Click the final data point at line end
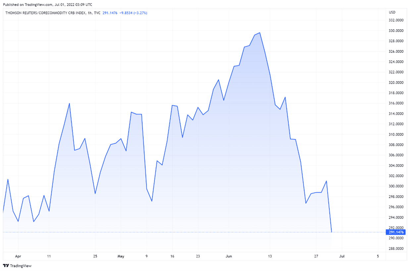Viewport: 410px width, 271px height. pos(332,232)
